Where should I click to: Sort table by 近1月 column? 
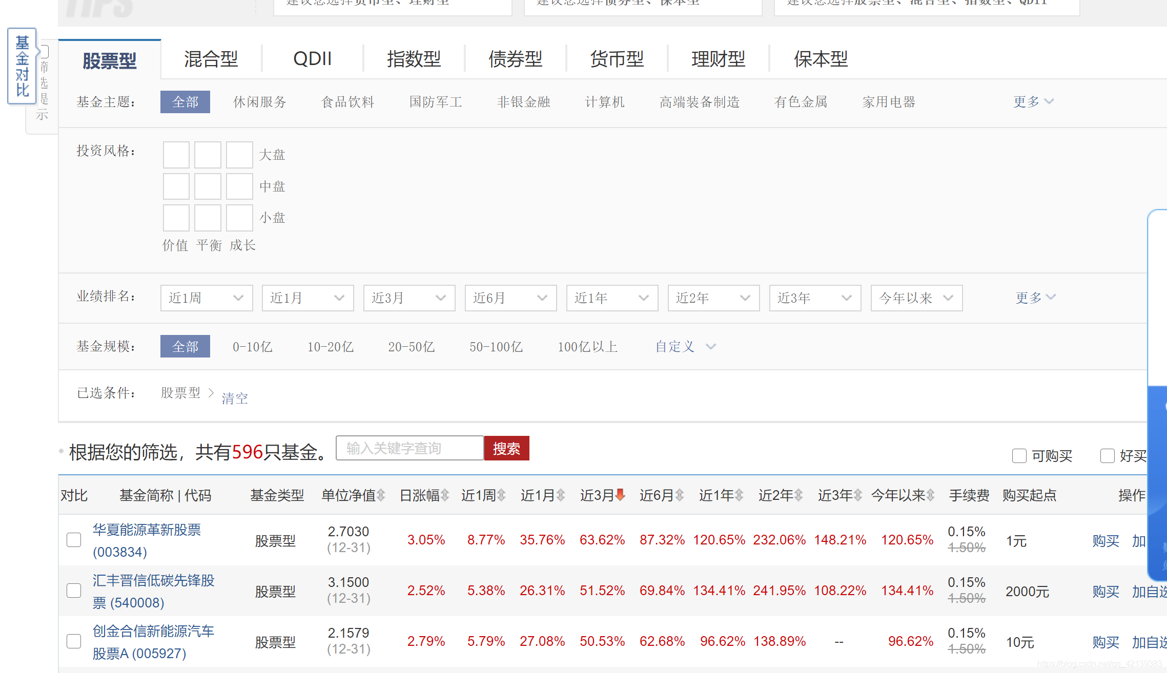(x=543, y=495)
